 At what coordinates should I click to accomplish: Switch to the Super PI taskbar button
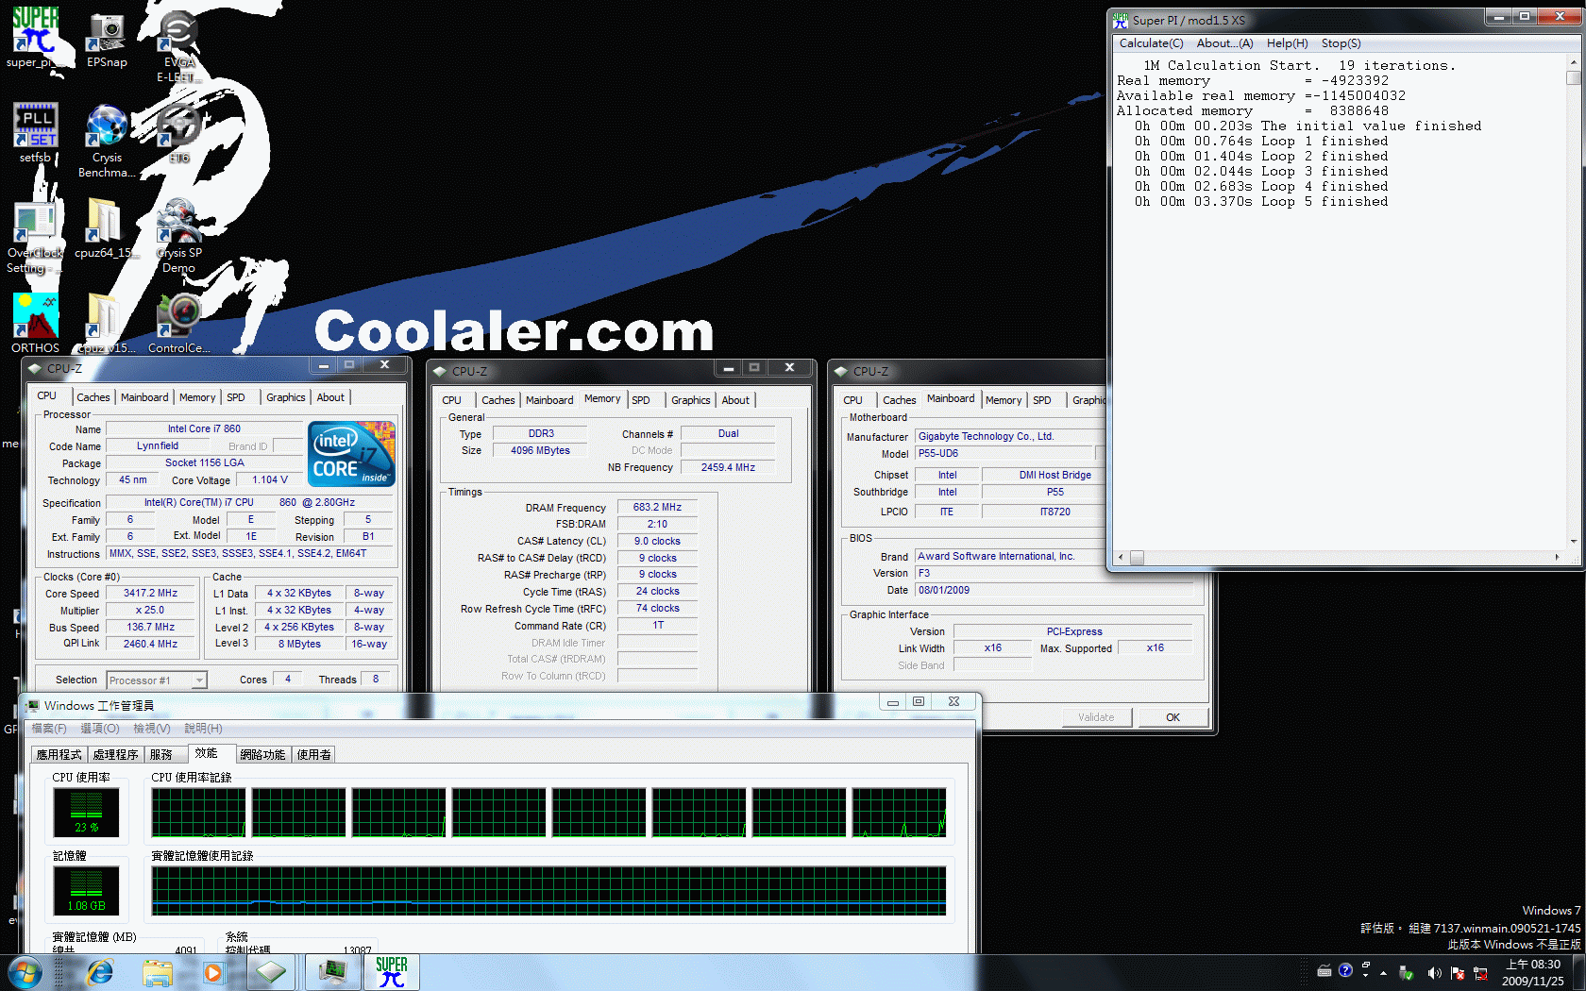coord(391,972)
